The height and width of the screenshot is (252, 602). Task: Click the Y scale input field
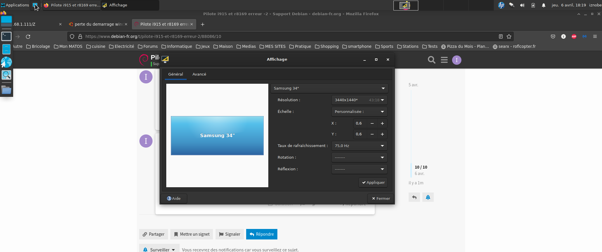(x=360, y=134)
